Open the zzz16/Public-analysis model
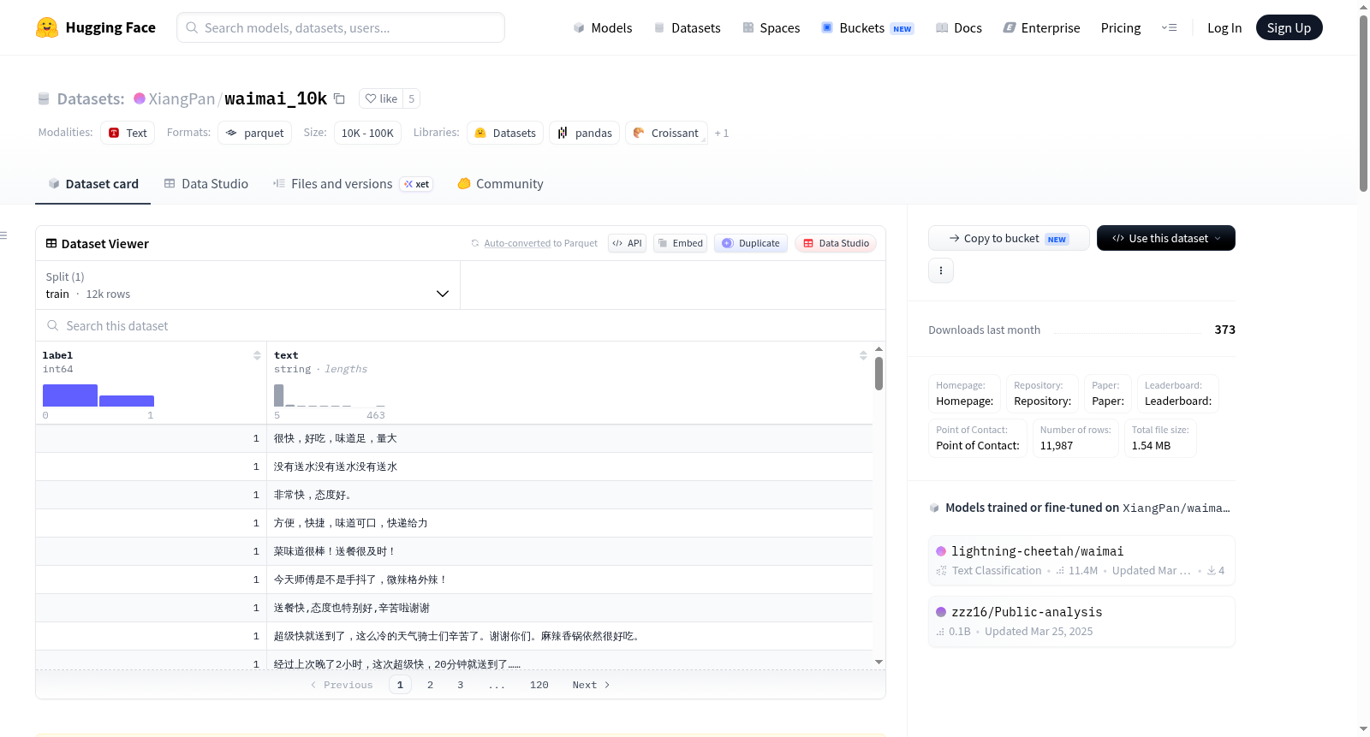The height and width of the screenshot is (737, 1370). 1081,621
